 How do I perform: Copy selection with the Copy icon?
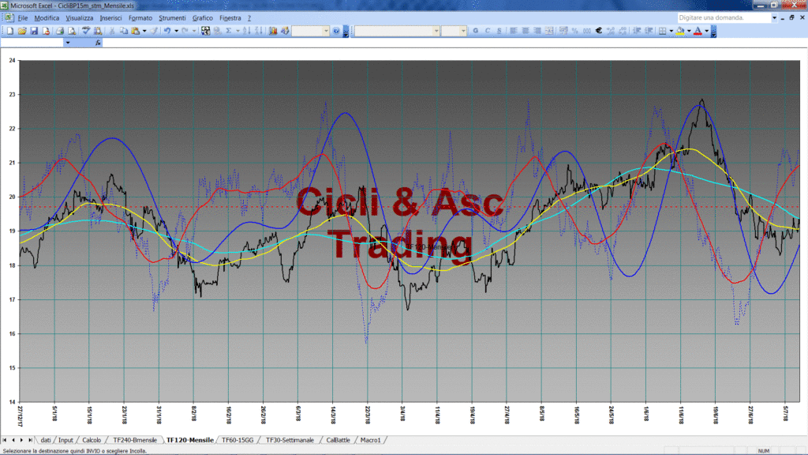coord(124,31)
